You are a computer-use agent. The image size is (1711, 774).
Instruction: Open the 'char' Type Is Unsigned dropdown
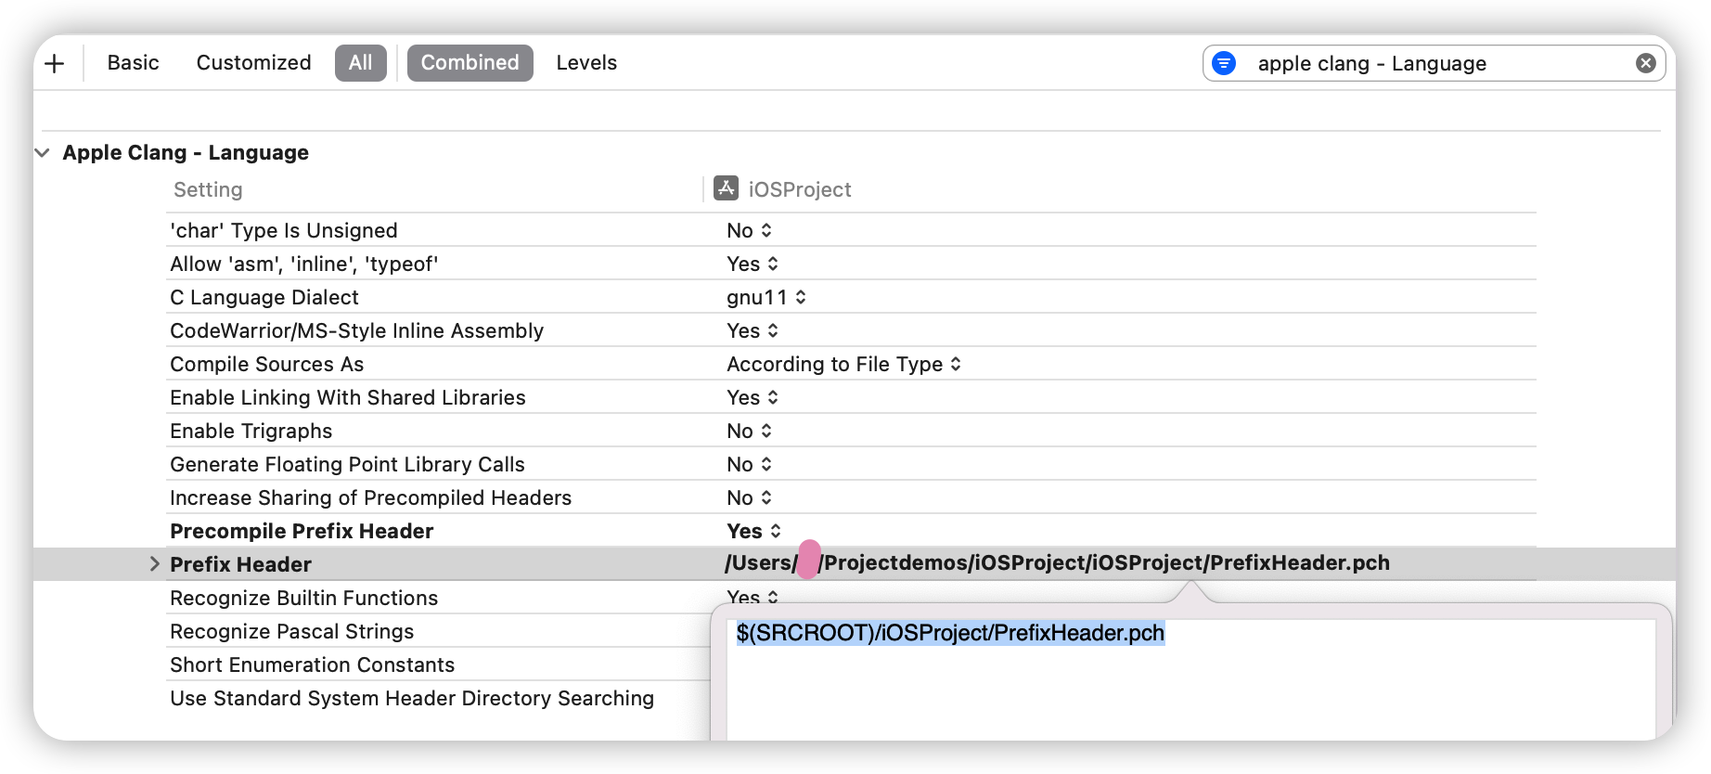click(x=767, y=230)
